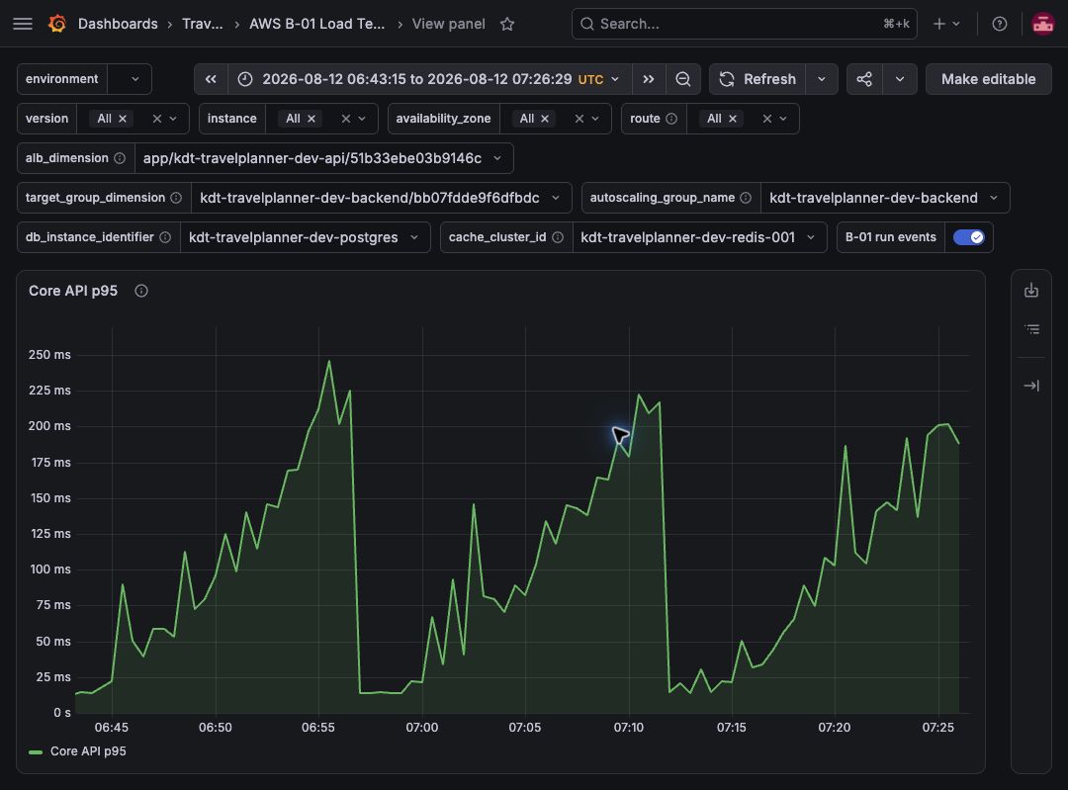Shift time range forward
This screenshot has width=1068, height=790.
coord(649,79)
